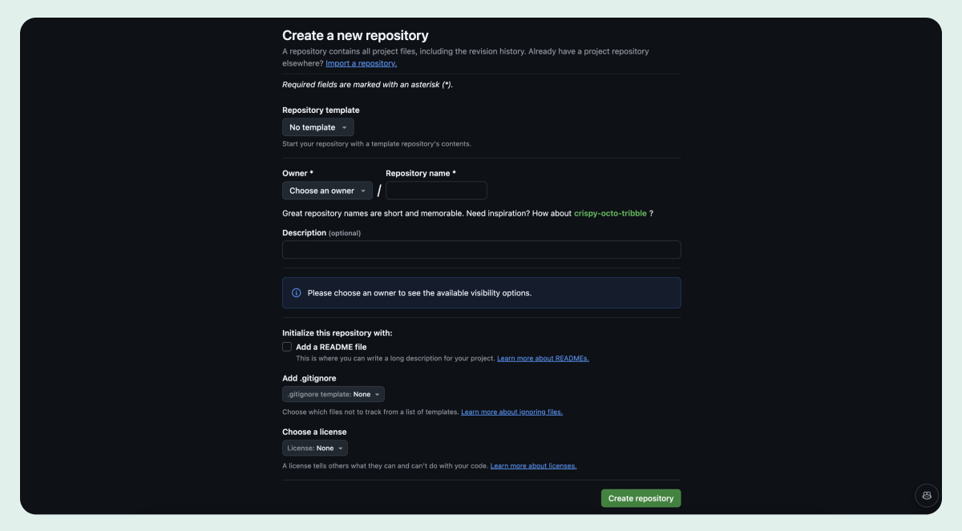The image size is (962, 531).
Task: Open the Copilot icon in bottom corner
Action: point(927,496)
